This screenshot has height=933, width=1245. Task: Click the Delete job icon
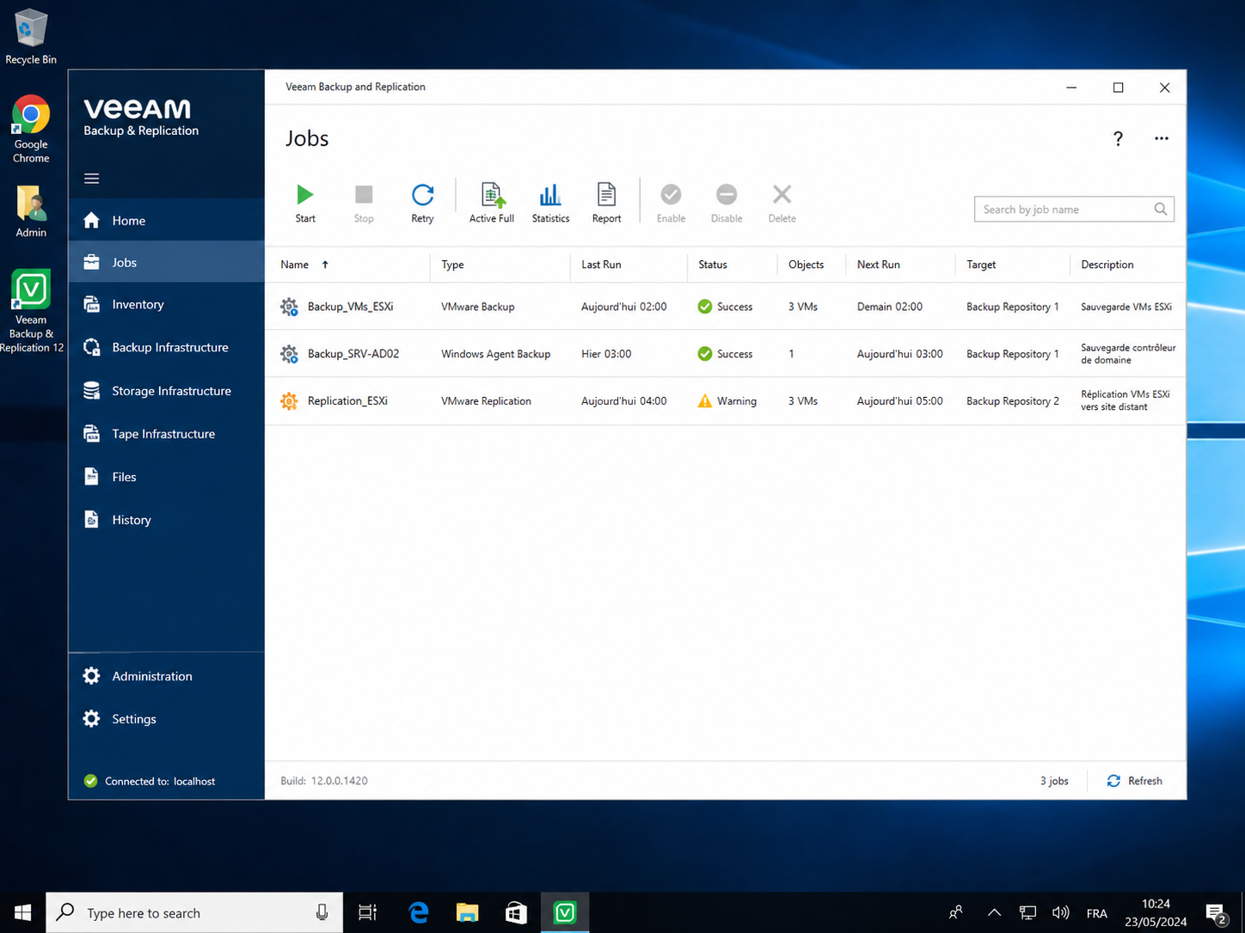click(782, 195)
